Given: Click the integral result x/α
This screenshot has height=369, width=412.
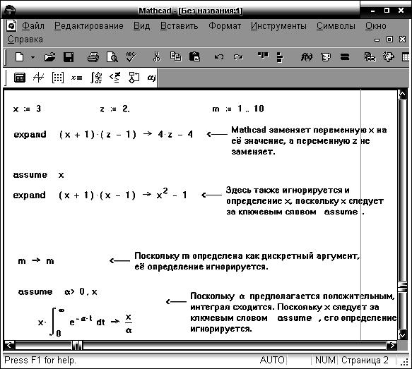Looking at the screenshot, I should (x=129, y=323).
